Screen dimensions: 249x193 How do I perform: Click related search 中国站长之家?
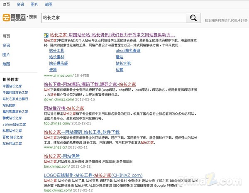pyautogui.click(x=12, y=86)
